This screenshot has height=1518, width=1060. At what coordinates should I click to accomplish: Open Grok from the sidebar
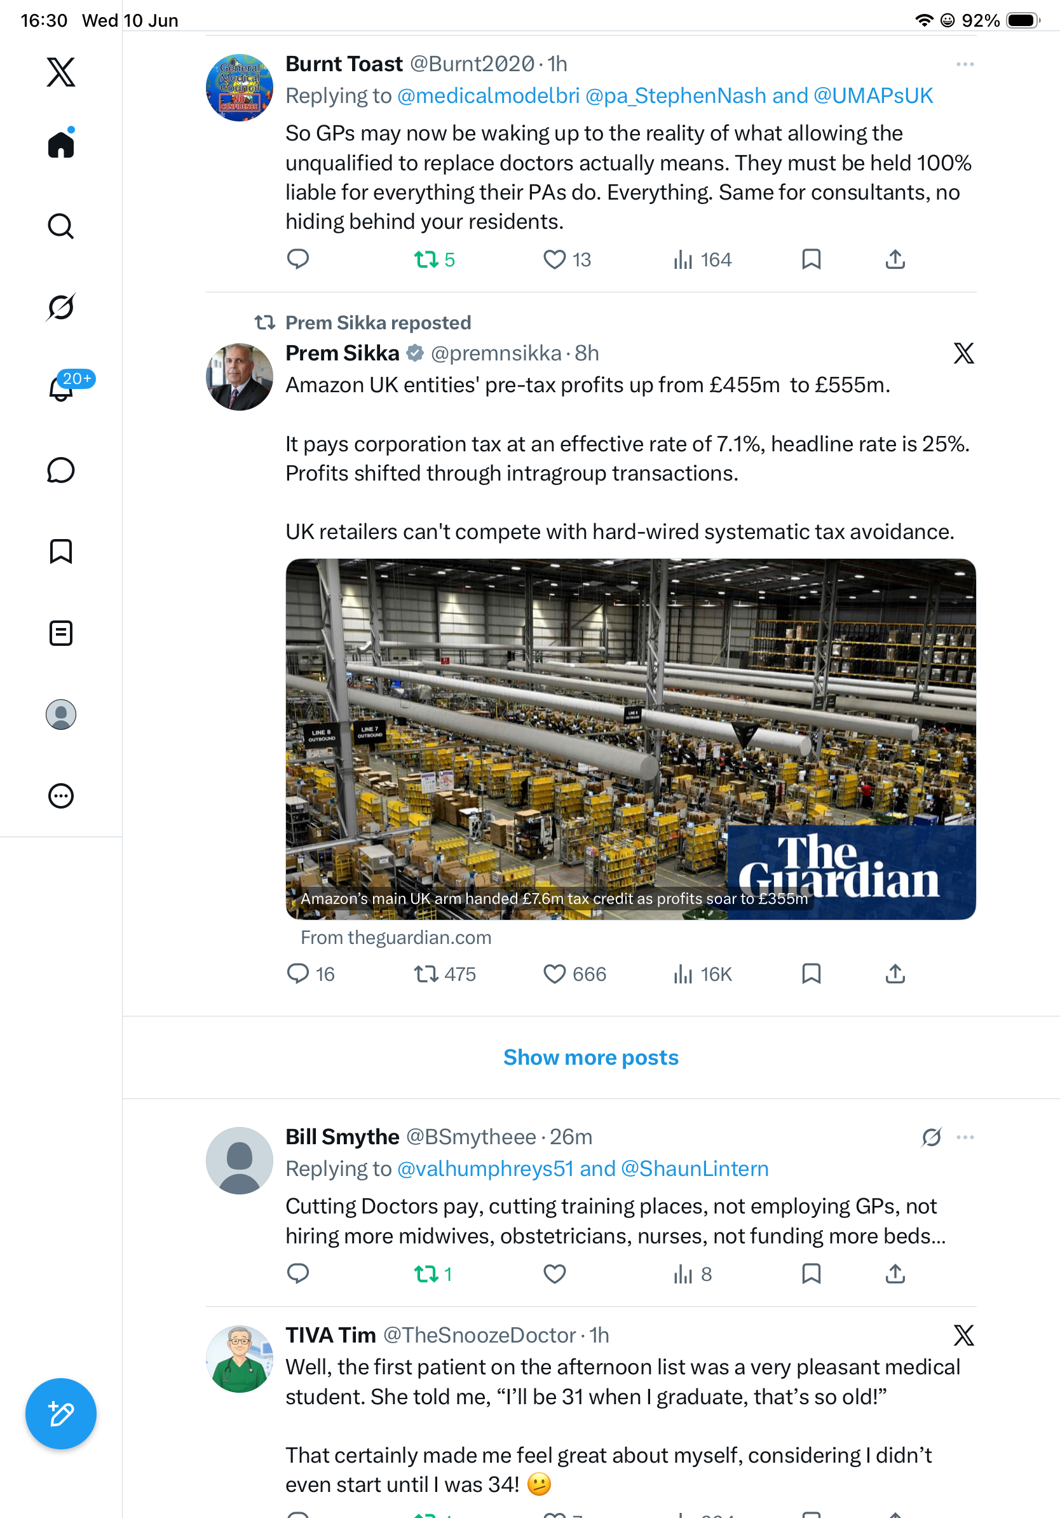coord(61,307)
